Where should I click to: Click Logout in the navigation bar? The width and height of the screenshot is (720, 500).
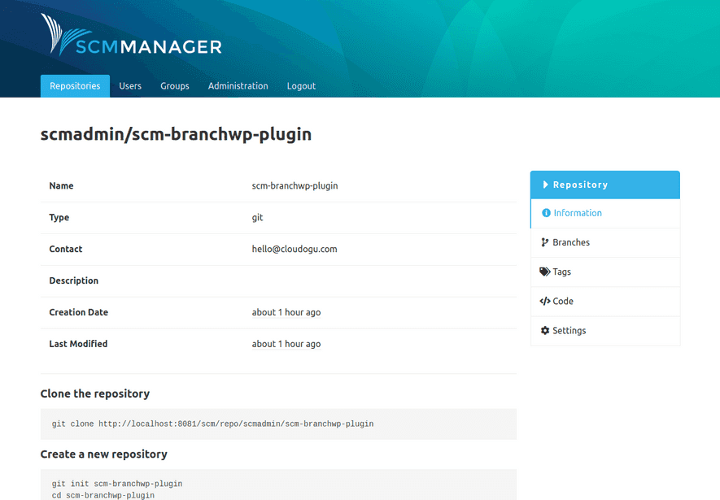click(x=301, y=85)
